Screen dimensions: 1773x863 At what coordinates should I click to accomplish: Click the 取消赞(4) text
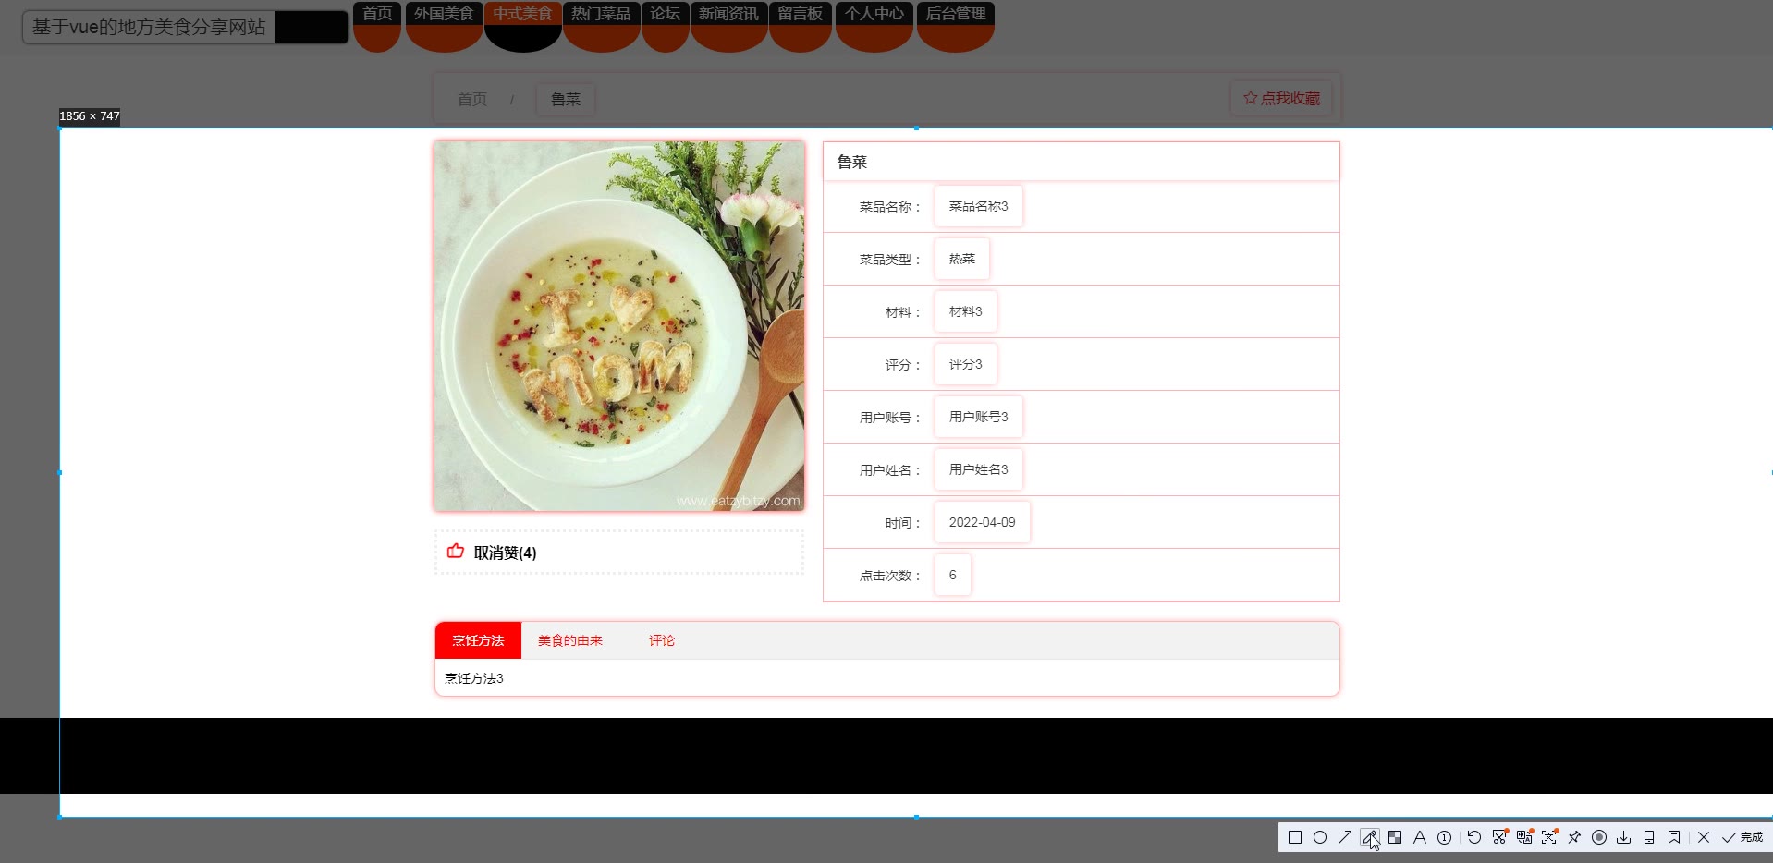[505, 553]
